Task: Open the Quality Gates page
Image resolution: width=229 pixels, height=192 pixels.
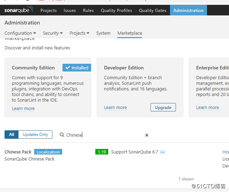Action: 153,10
